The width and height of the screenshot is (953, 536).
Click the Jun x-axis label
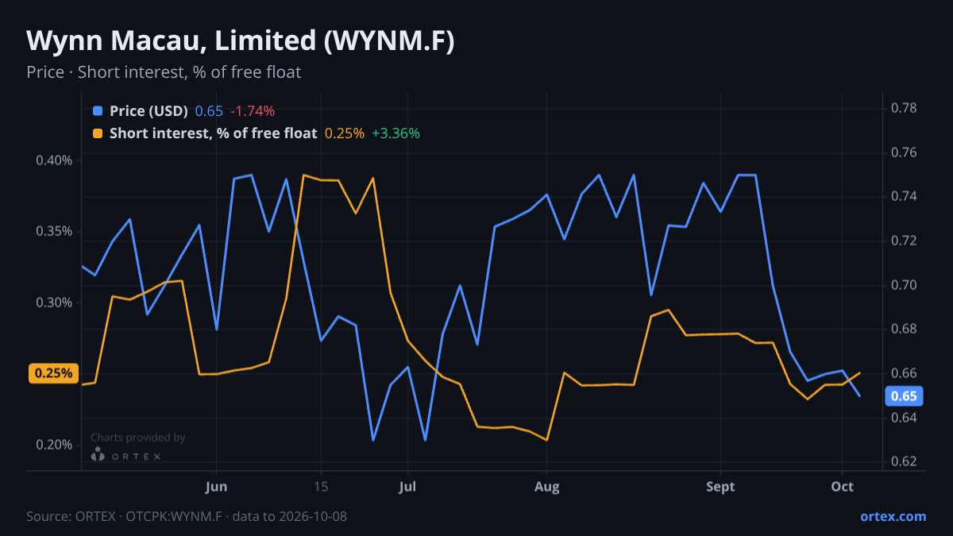tap(216, 486)
